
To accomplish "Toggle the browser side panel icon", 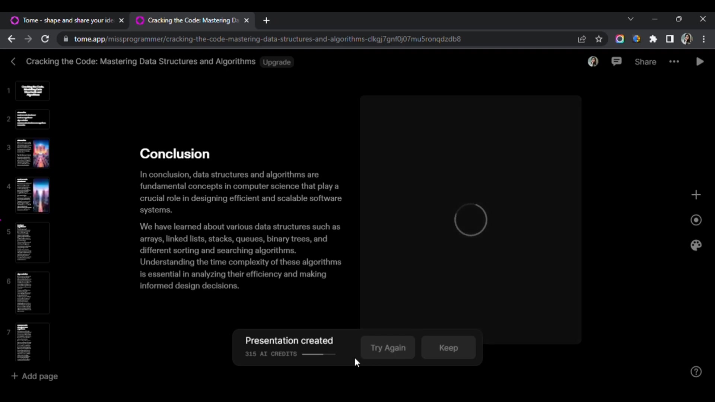I will click(x=670, y=39).
